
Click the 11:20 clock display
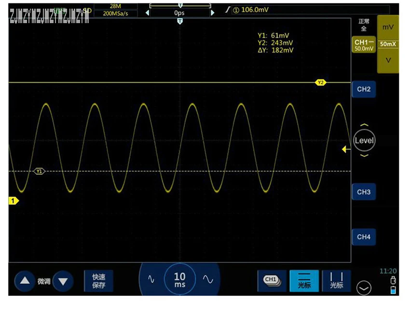(x=388, y=271)
